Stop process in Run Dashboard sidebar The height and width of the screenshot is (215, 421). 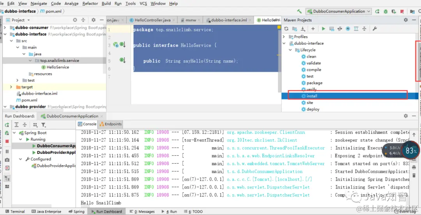point(7,141)
